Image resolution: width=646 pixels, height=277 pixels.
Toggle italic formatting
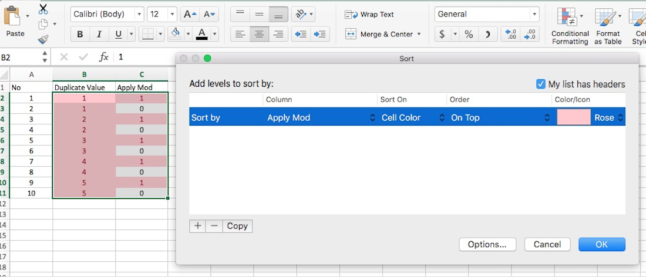[99, 35]
